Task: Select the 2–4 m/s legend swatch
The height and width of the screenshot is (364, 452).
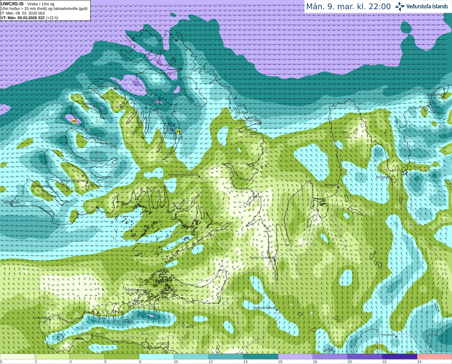Action: (52, 357)
